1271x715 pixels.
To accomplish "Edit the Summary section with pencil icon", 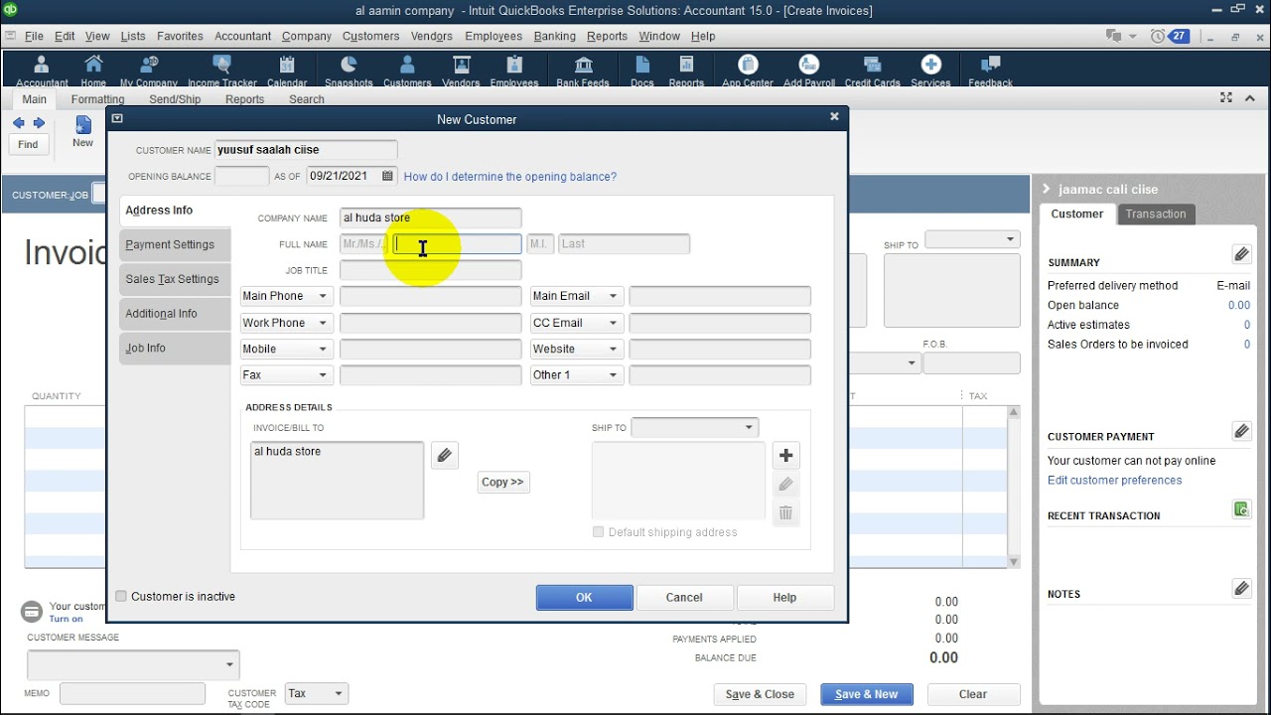I will [x=1241, y=254].
